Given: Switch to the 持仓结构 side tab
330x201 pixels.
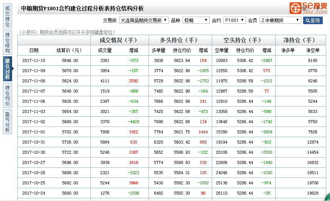Looking at the screenshot, I should pyautogui.click(x=7, y=42).
